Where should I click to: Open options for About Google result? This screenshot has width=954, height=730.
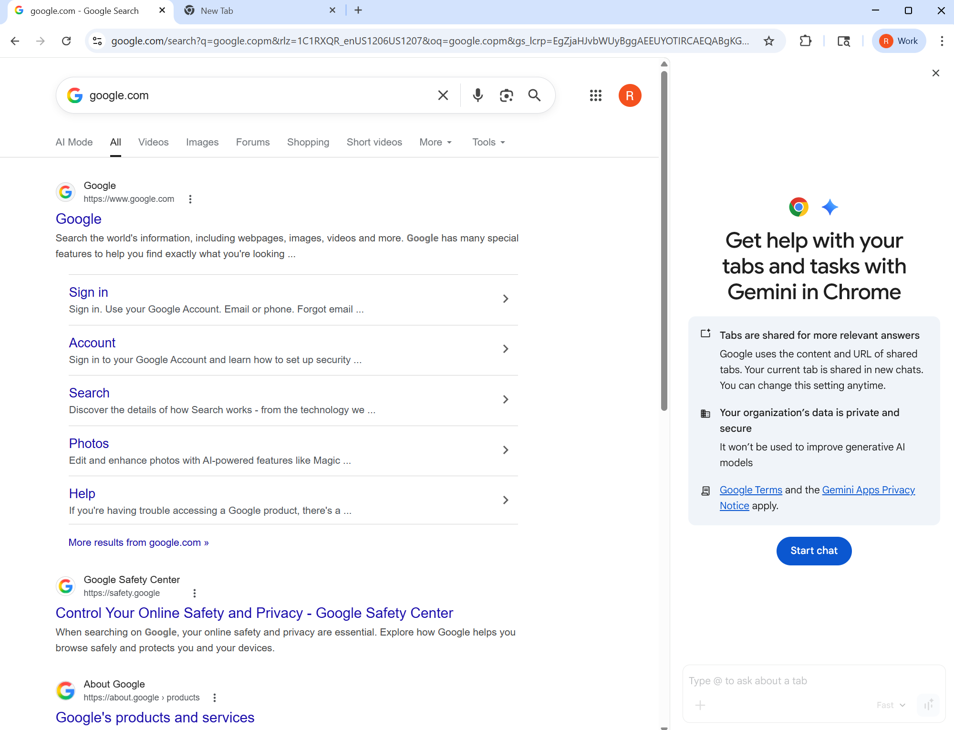(215, 698)
